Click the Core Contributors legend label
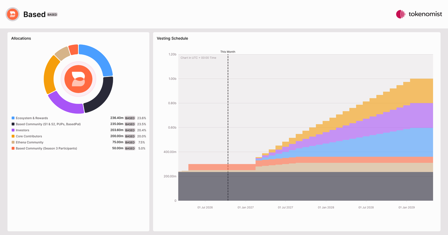448x235 pixels. pyautogui.click(x=29, y=136)
